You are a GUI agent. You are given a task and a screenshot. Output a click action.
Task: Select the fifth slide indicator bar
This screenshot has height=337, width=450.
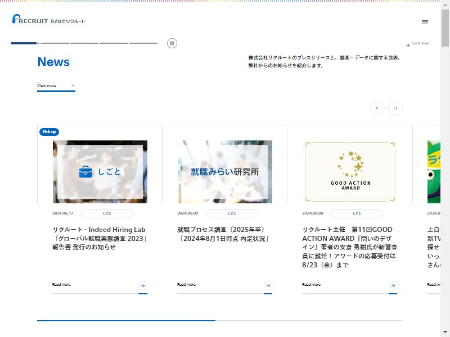click(143, 43)
